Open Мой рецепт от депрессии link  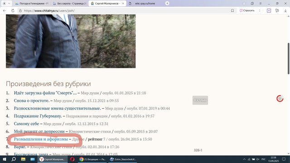[x=39, y=131]
